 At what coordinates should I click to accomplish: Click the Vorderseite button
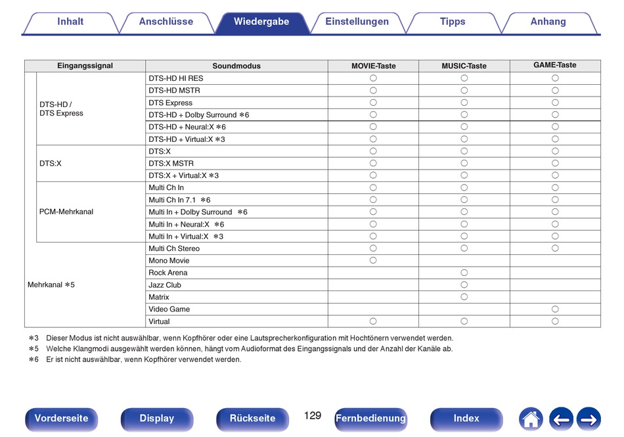click(x=61, y=419)
